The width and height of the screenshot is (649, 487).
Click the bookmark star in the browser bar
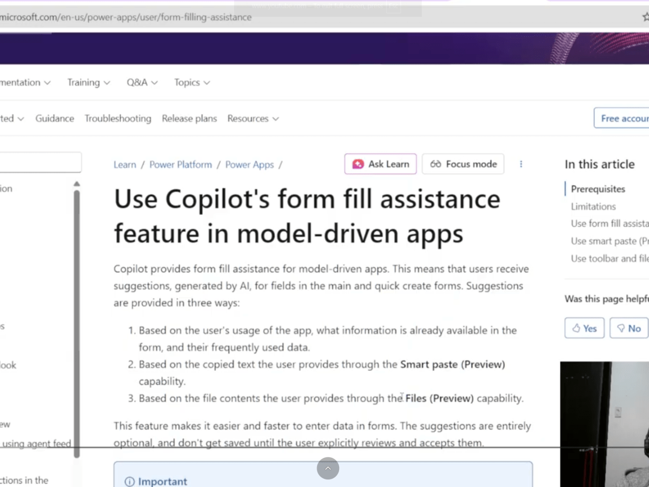pyautogui.click(x=645, y=17)
